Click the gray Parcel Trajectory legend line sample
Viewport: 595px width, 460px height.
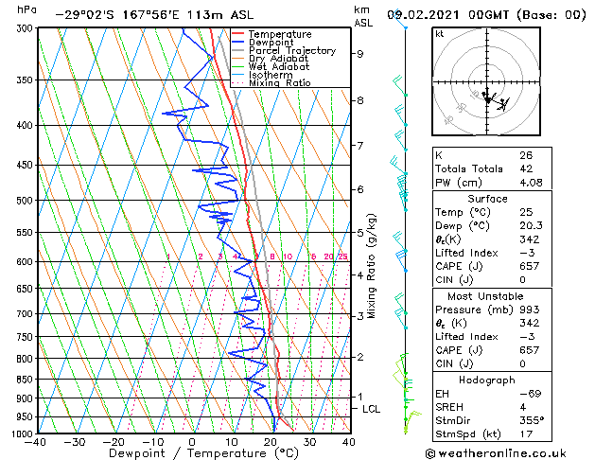(237, 50)
